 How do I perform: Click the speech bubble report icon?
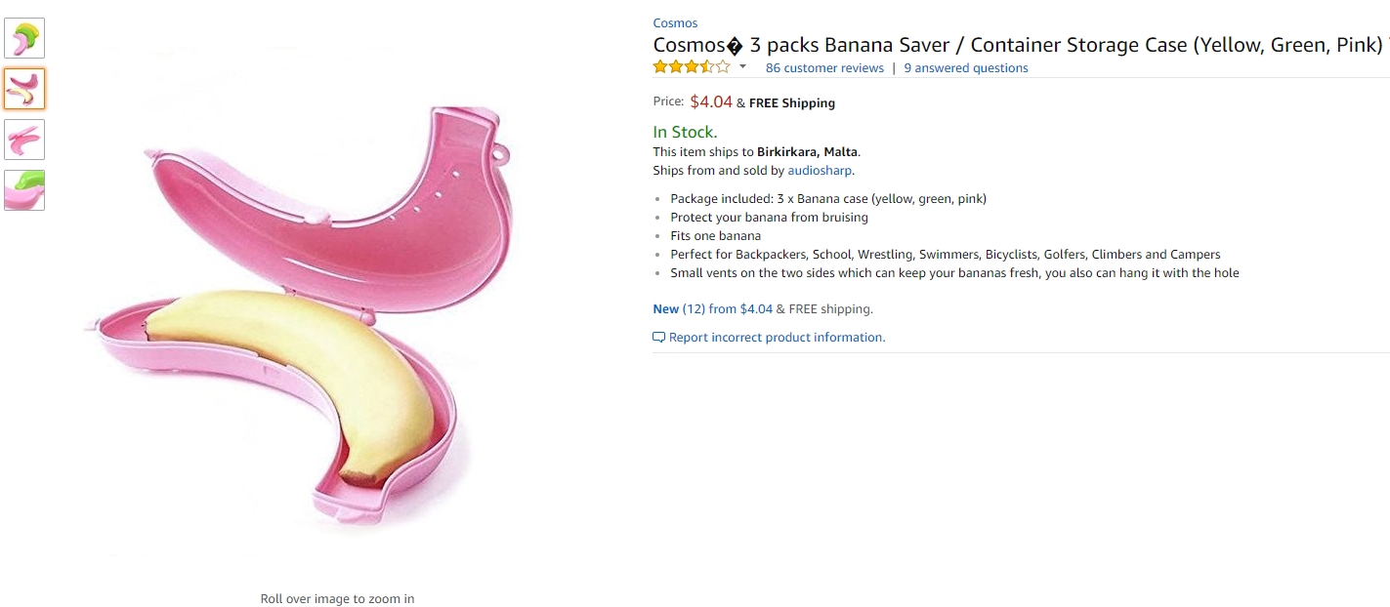pos(658,338)
